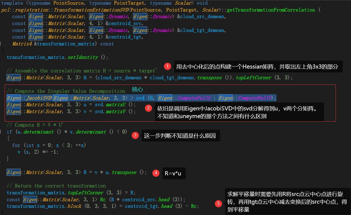Click the red circle numbered 2

click(x=148, y=108)
